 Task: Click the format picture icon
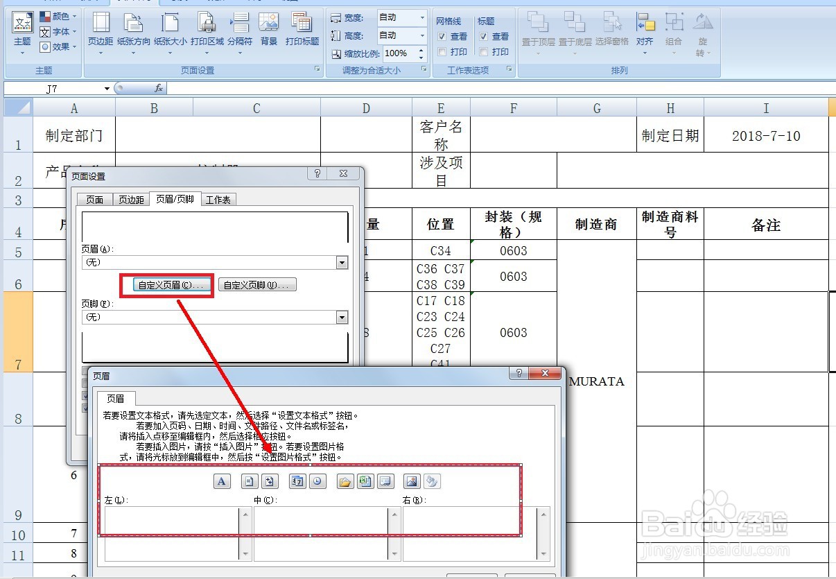[x=432, y=481]
